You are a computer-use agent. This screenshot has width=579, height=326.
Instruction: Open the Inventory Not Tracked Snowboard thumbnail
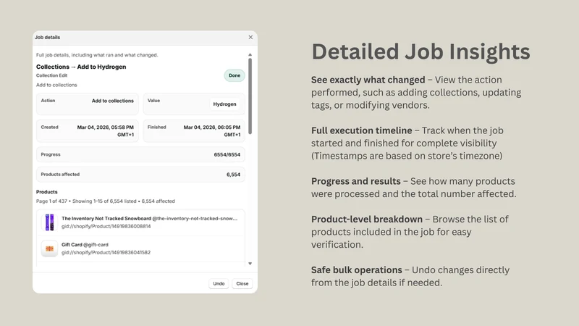coord(49,222)
